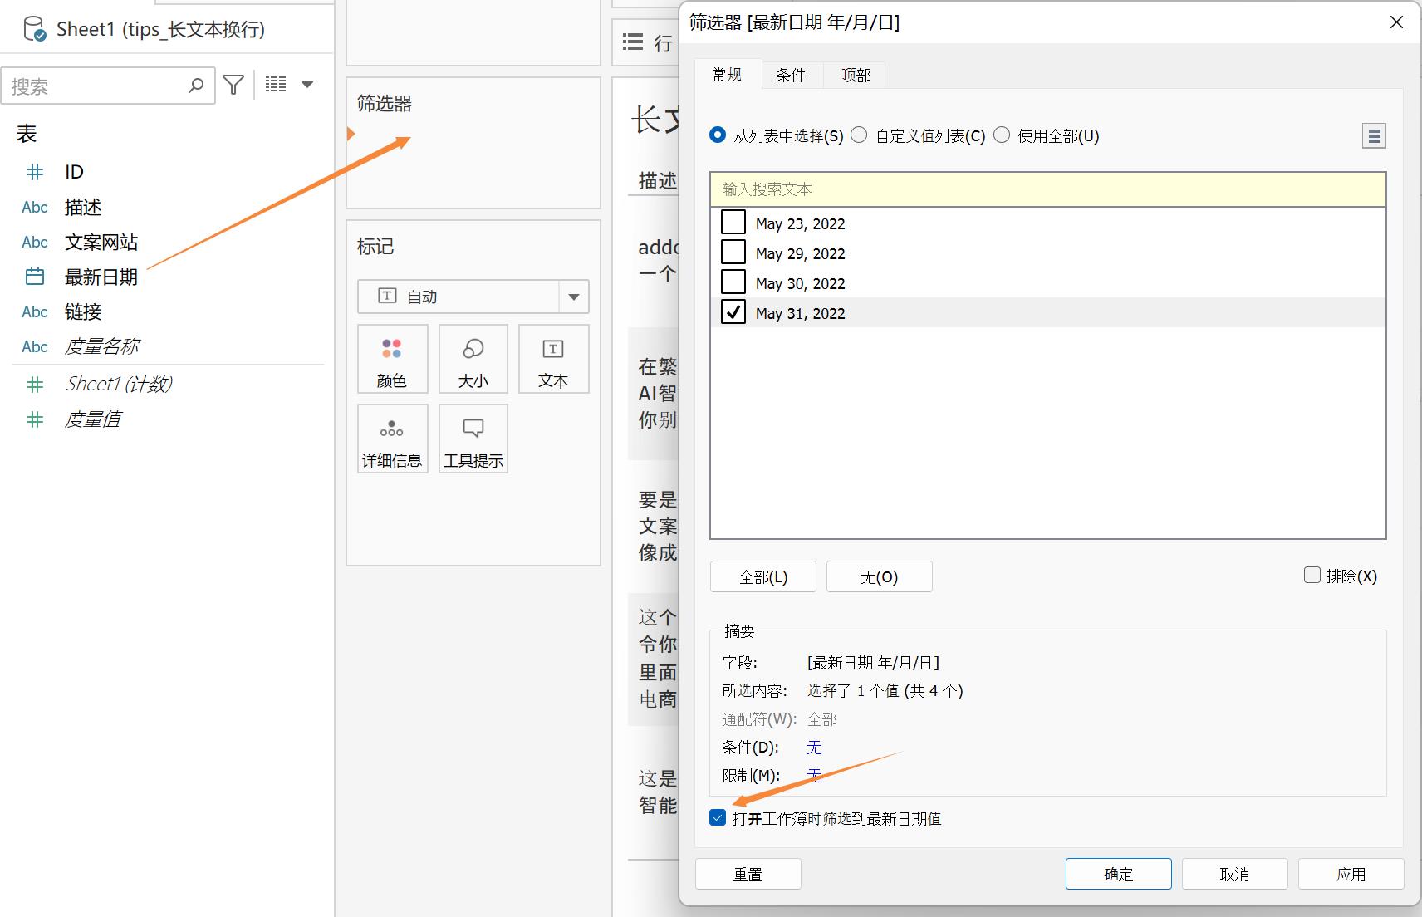Click the 工具提示 tooltip marks button
1422x917 pixels.
[473, 439]
